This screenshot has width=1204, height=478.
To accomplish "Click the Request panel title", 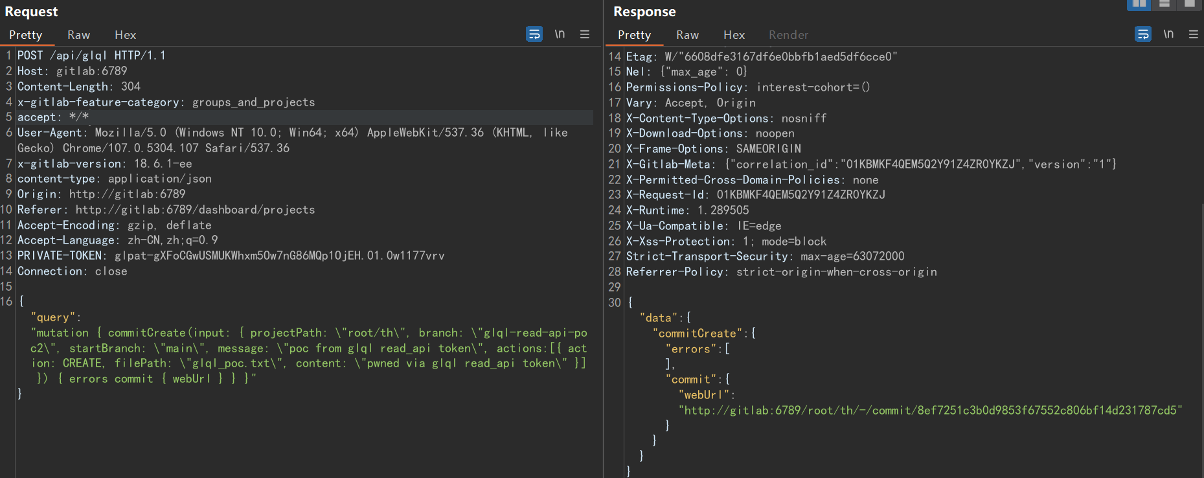I will tap(31, 12).
